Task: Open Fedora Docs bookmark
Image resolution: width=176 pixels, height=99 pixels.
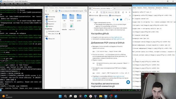Action: click(104, 15)
